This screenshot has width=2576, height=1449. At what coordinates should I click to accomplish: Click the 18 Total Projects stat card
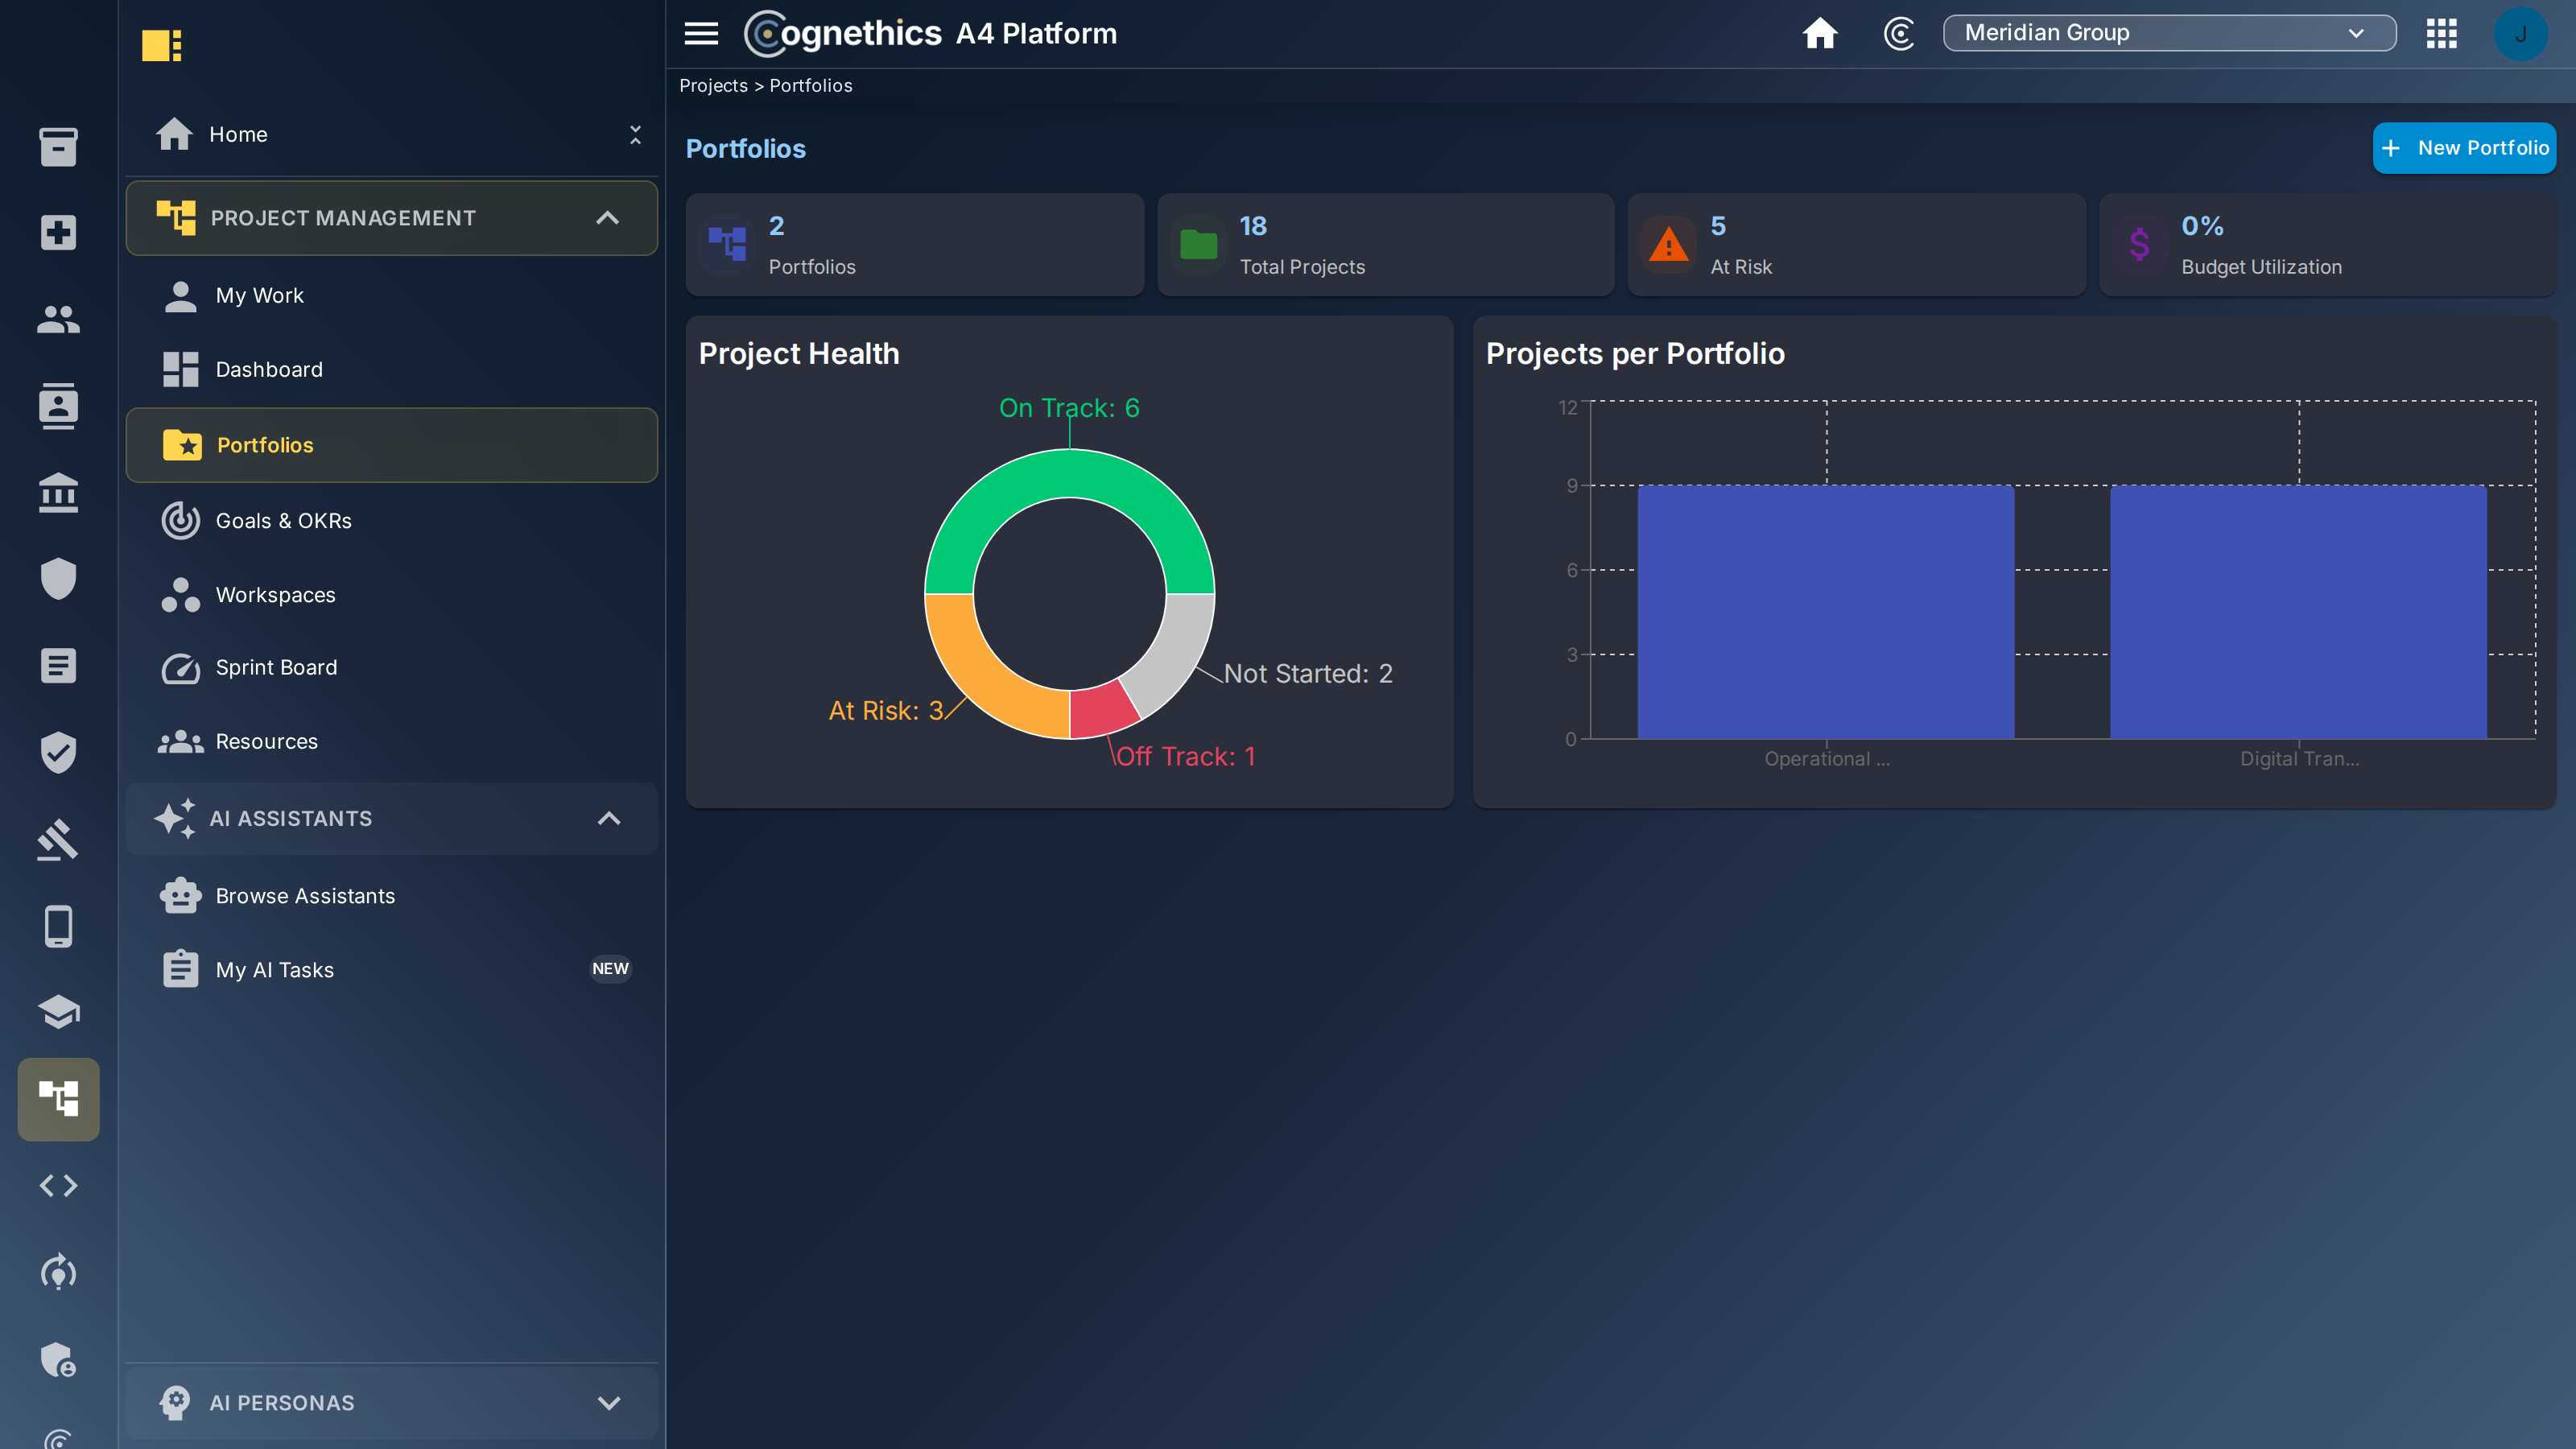(x=1385, y=245)
